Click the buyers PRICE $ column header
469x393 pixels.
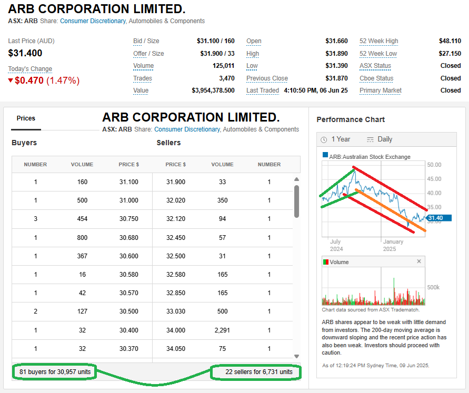click(x=129, y=165)
